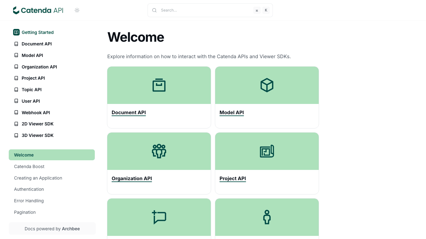Select Error Handling in the sidebar
Viewport: 426px width, 239px height.
point(29,200)
